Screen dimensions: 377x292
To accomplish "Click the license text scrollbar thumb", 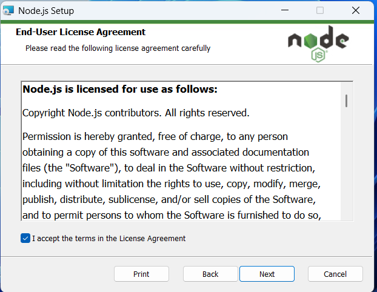I will 346,100.
